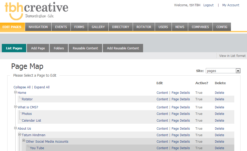The image size is (247, 151).
Task: Click the Logout link
Action: click(x=208, y=5)
